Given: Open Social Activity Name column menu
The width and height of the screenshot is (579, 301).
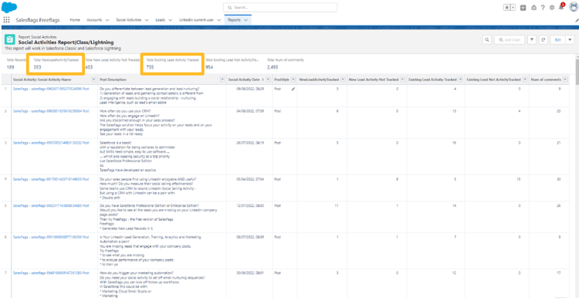Looking at the screenshot, I should coord(93,79).
